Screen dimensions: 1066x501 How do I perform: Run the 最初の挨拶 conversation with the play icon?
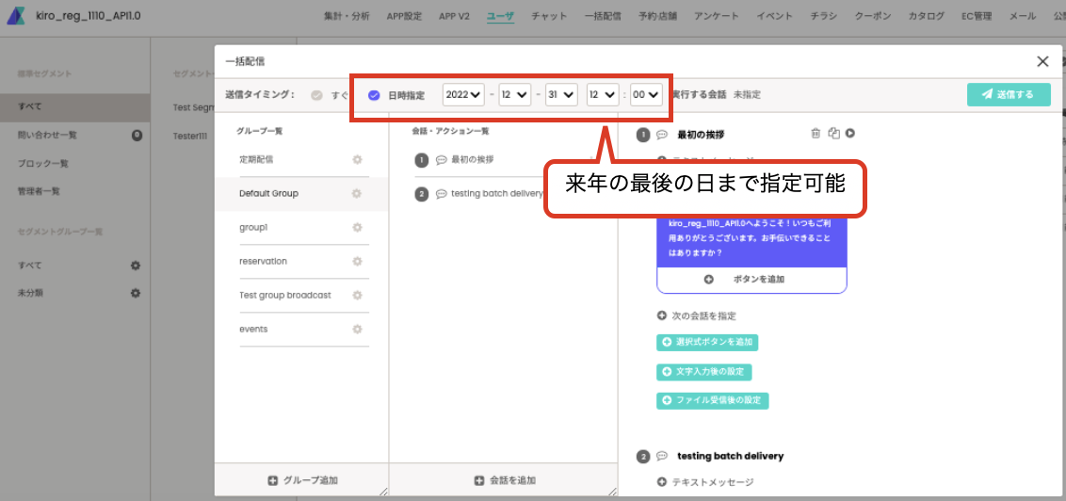point(849,134)
